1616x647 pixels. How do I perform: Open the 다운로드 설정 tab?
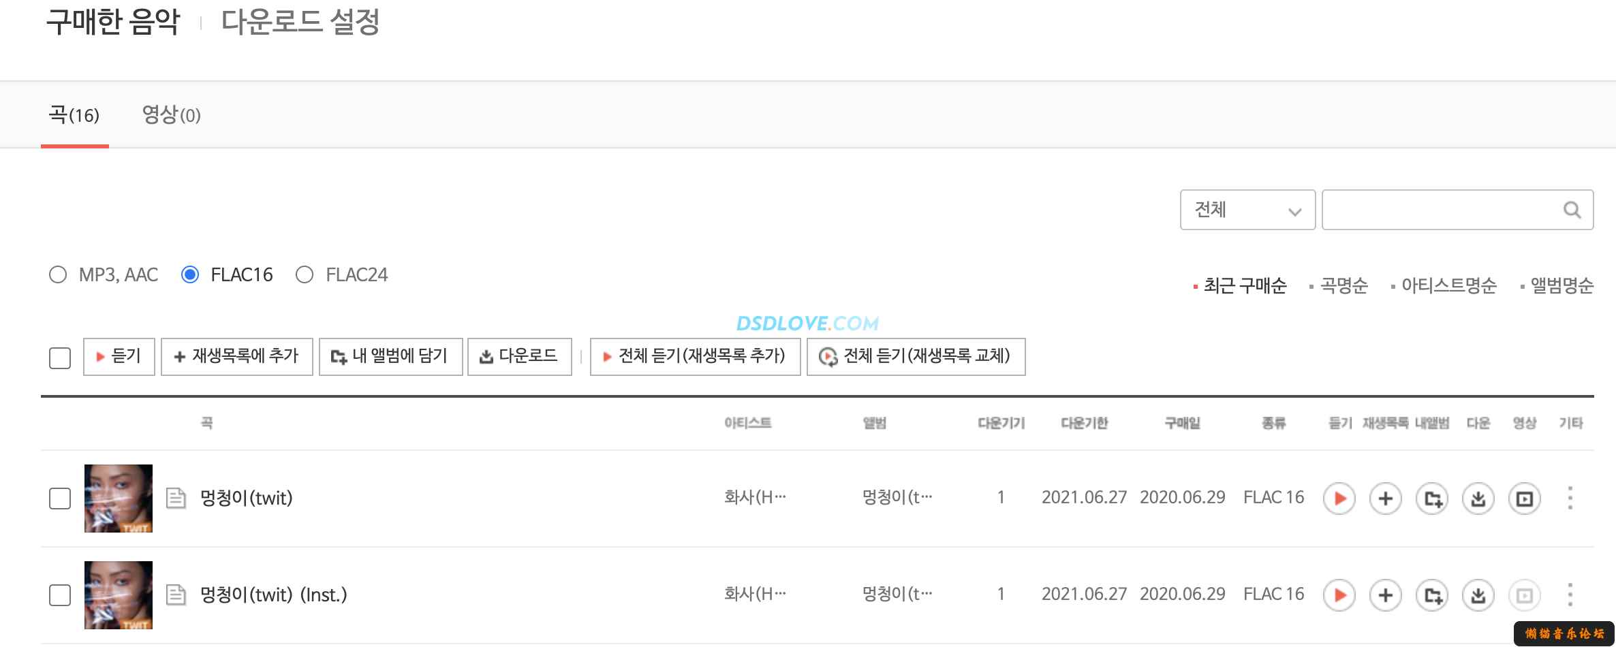[x=300, y=22]
